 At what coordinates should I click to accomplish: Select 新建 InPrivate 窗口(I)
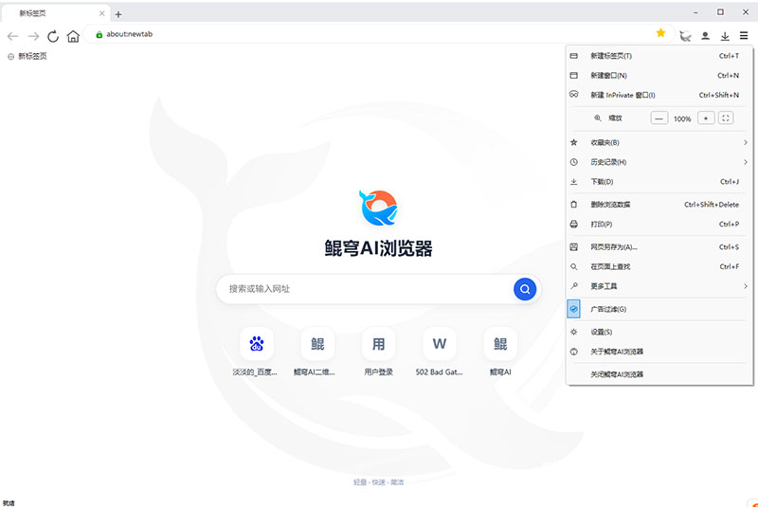[659, 95]
